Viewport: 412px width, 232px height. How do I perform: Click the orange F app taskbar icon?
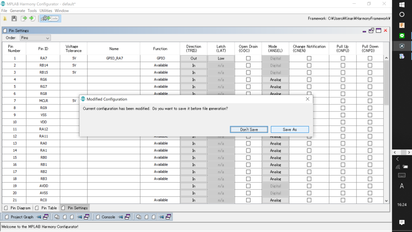[402, 25]
